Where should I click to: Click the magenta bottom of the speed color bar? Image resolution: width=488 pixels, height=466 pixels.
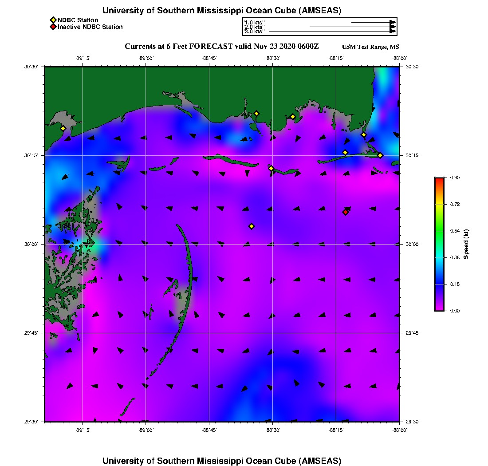(439, 308)
